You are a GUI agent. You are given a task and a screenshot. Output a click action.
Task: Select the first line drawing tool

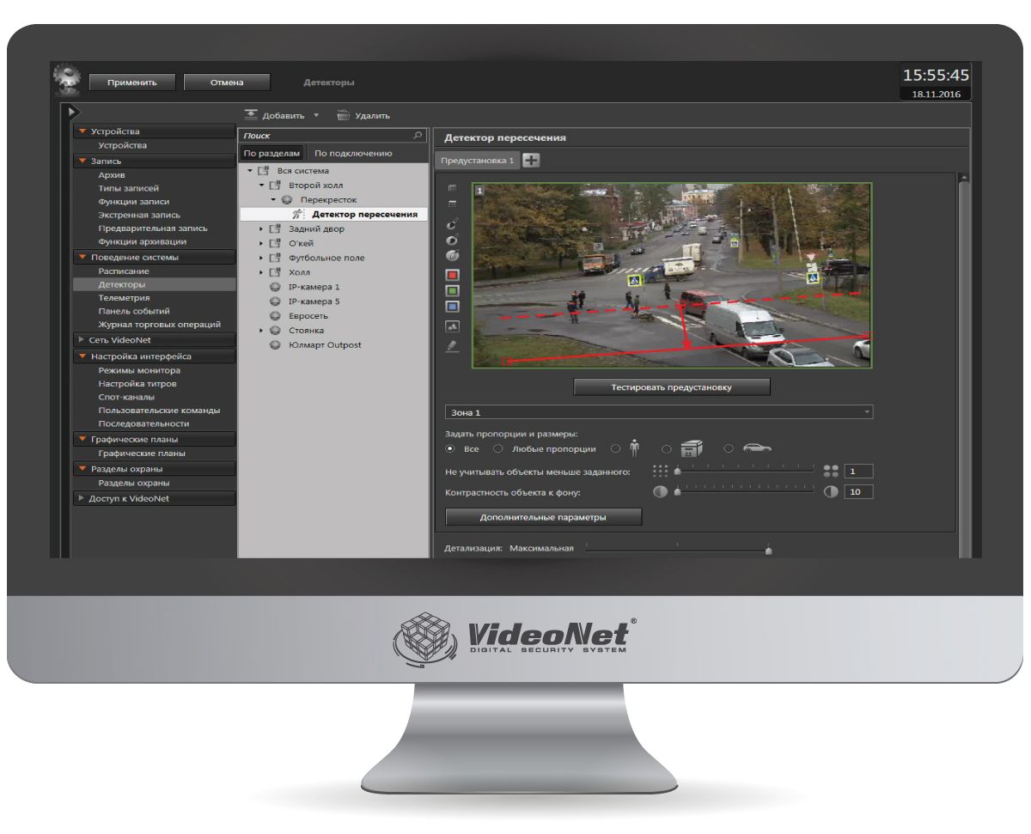tap(453, 223)
